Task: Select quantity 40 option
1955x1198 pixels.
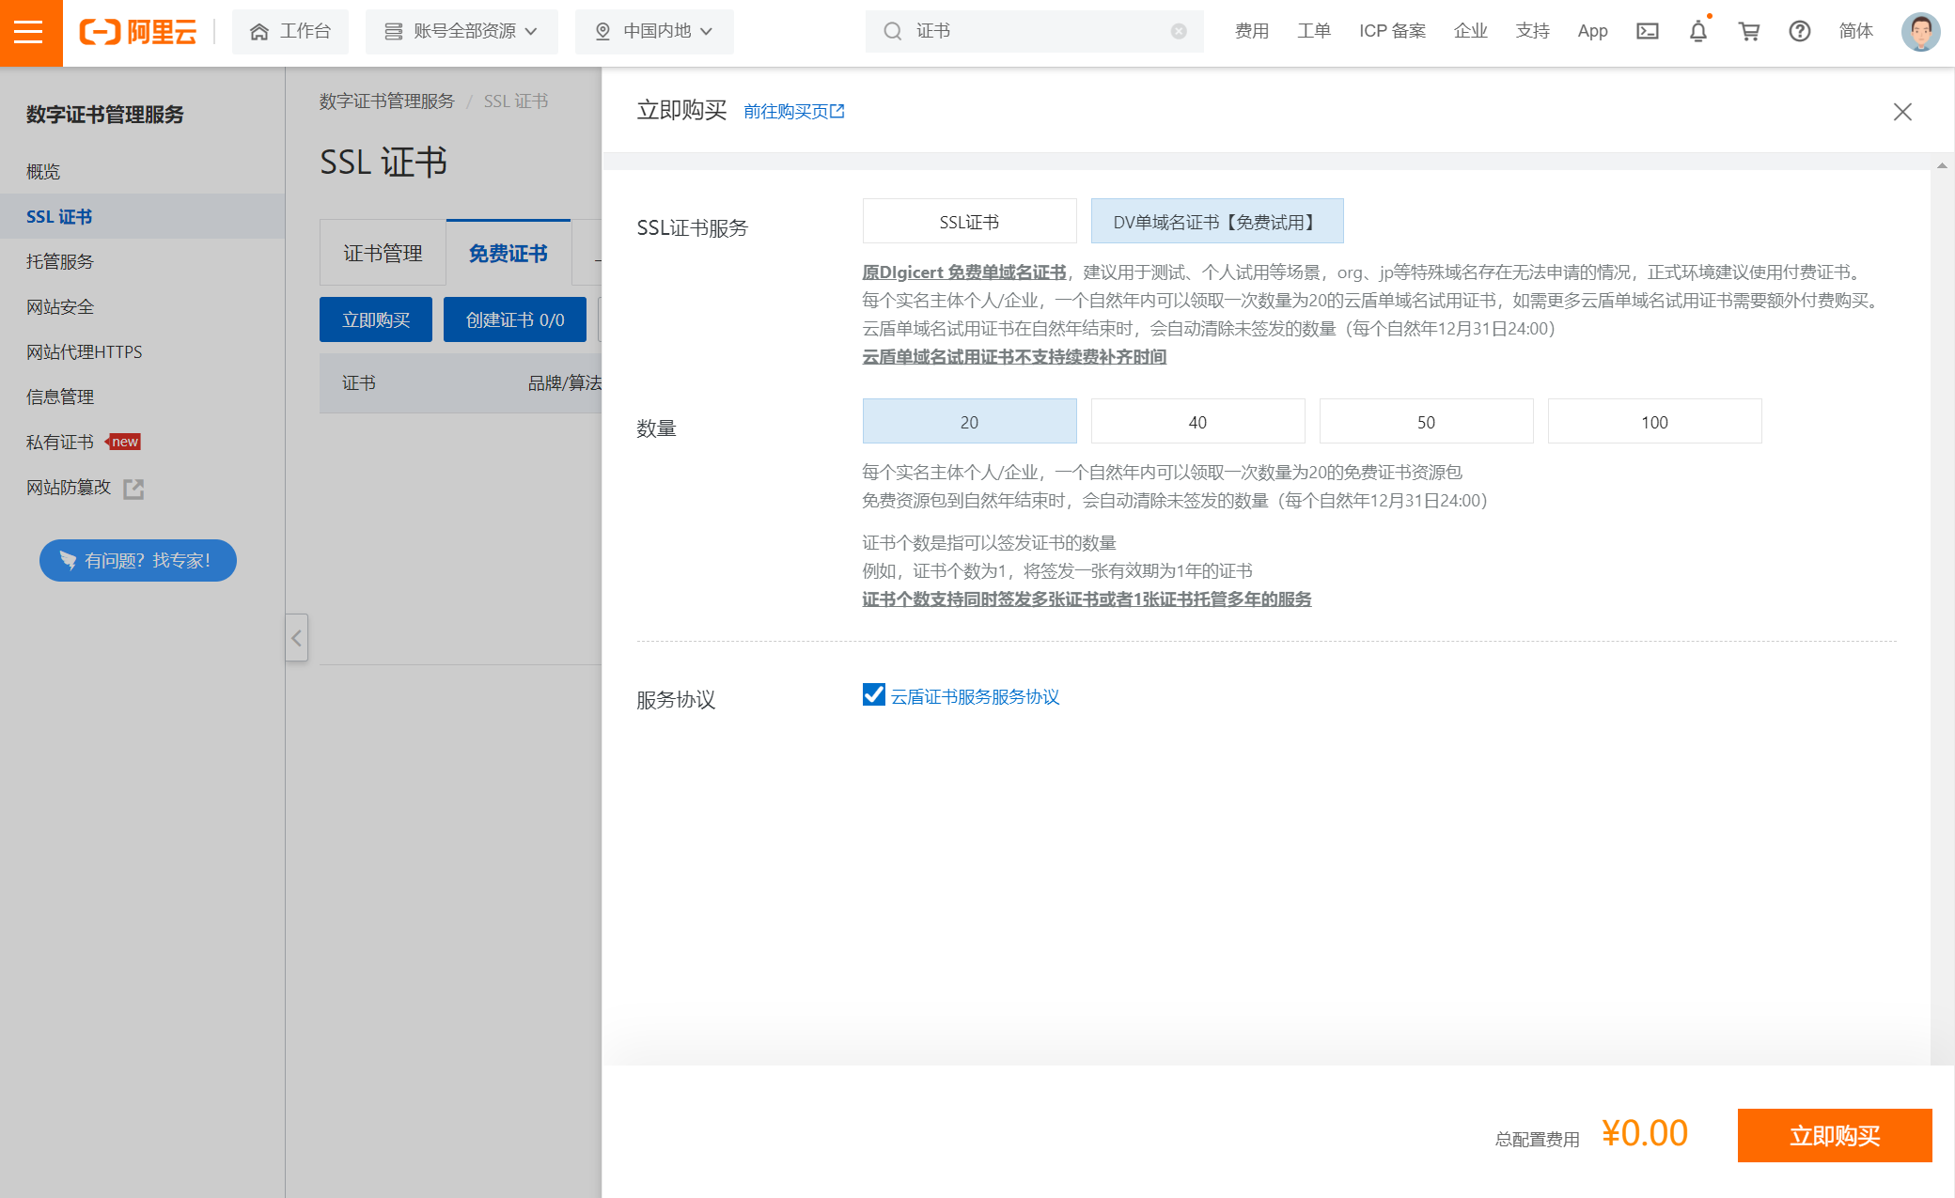Action: (x=1197, y=422)
